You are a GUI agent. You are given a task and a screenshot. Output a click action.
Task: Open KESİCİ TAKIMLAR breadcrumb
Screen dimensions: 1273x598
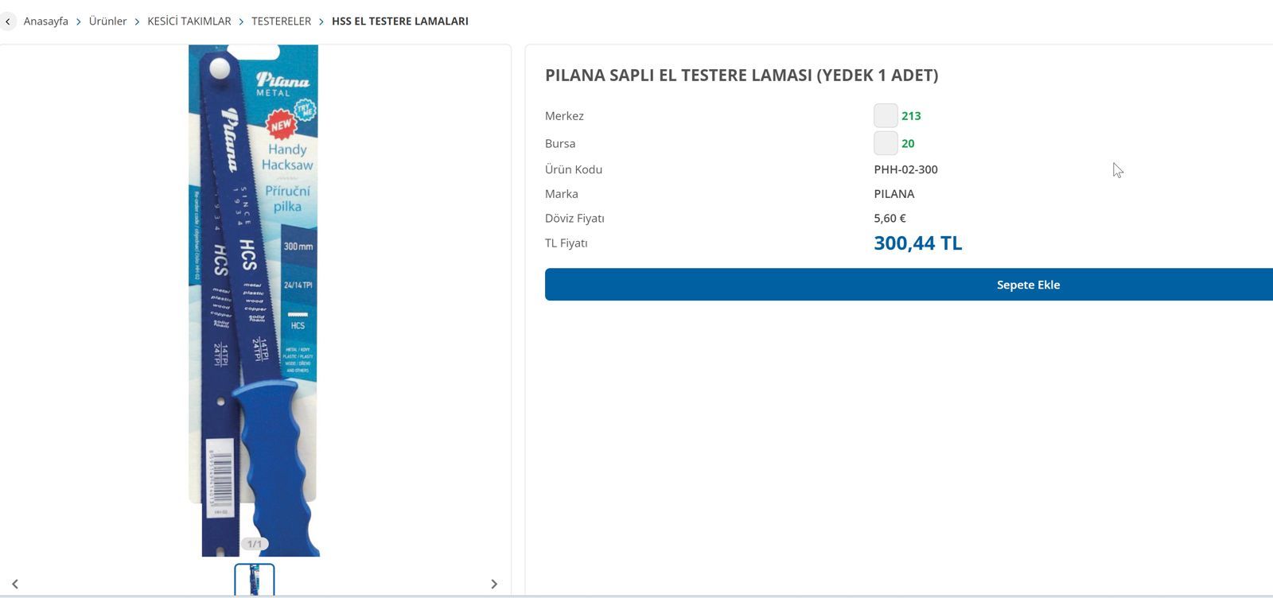point(189,21)
